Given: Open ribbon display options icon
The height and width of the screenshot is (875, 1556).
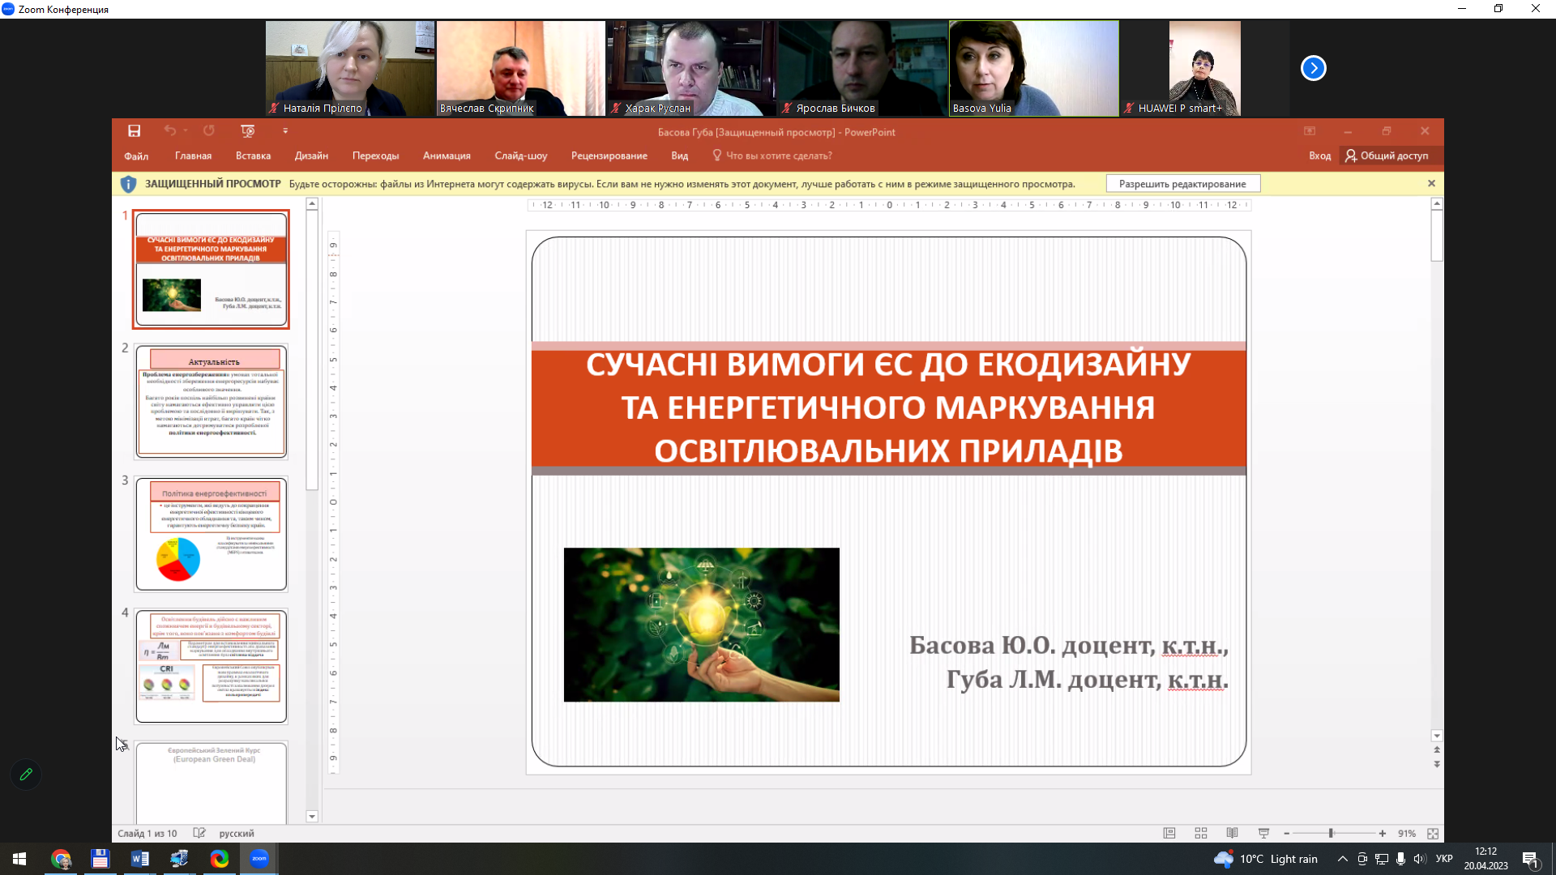Looking at the screenshot, I should (x=1309, y=130).
